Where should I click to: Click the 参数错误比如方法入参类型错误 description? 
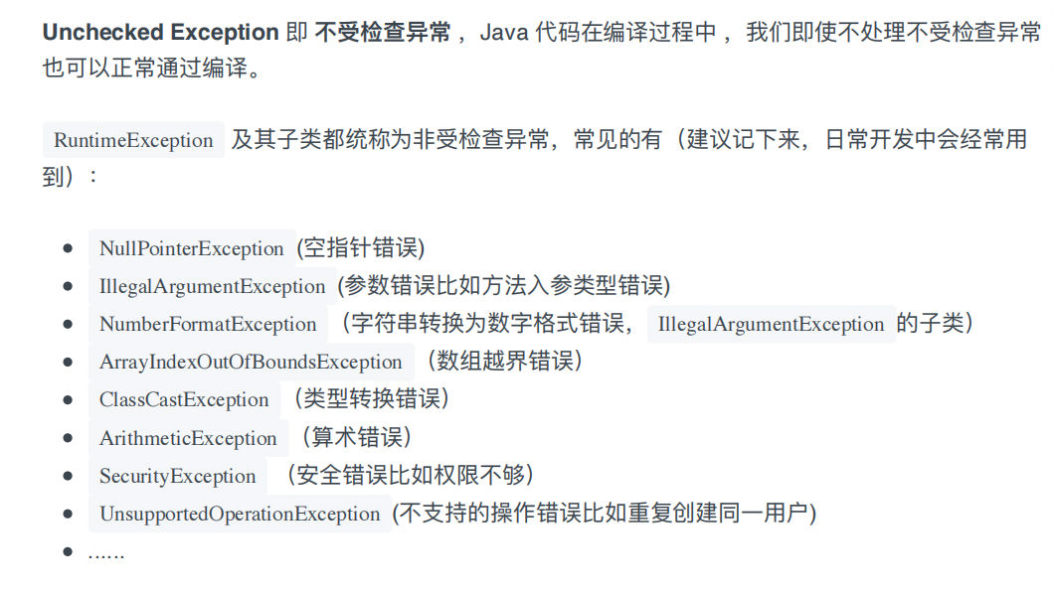coord(504,286)
